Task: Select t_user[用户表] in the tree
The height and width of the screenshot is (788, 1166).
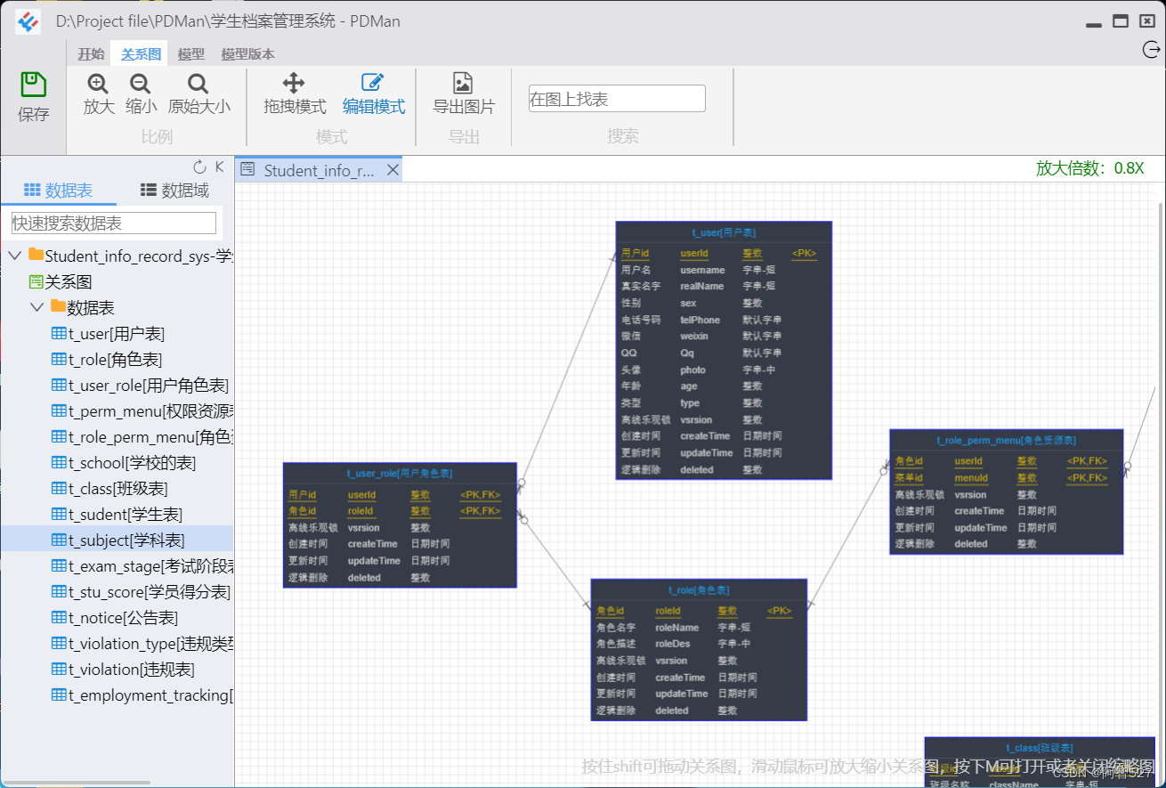Action: coord(109,334)
